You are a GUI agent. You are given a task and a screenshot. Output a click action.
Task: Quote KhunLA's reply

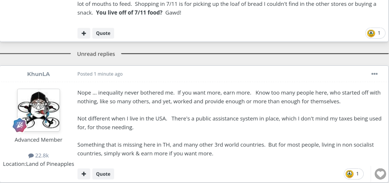(x=103, y=174)
